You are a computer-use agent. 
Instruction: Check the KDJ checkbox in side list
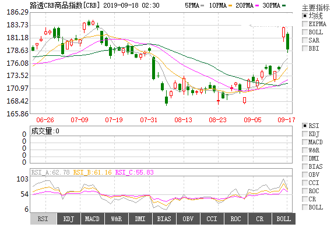tap(305, 134)
